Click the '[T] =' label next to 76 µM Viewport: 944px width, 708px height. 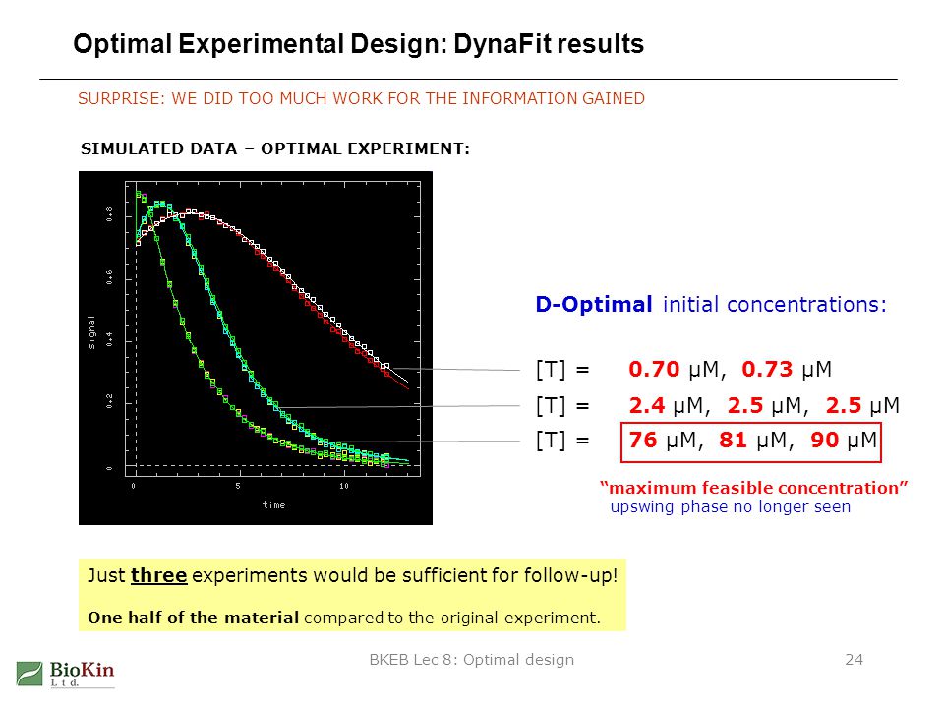562,441
